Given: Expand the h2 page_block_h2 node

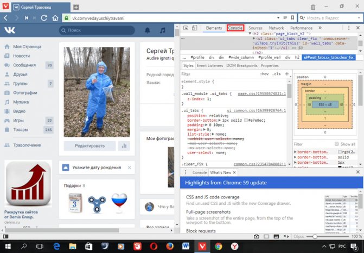Looking at the screenshot, I should 250,34.
